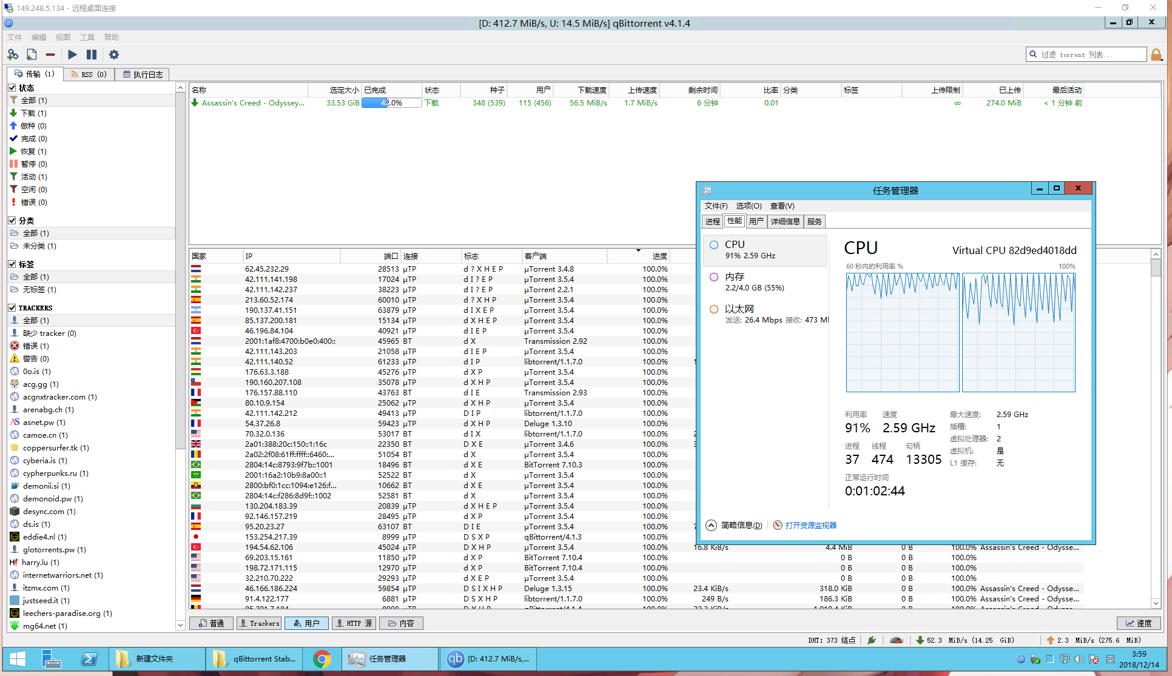Open options via gear icon
The height and width of the screenshot is (676, 1172).
click(x=114, y=55)
